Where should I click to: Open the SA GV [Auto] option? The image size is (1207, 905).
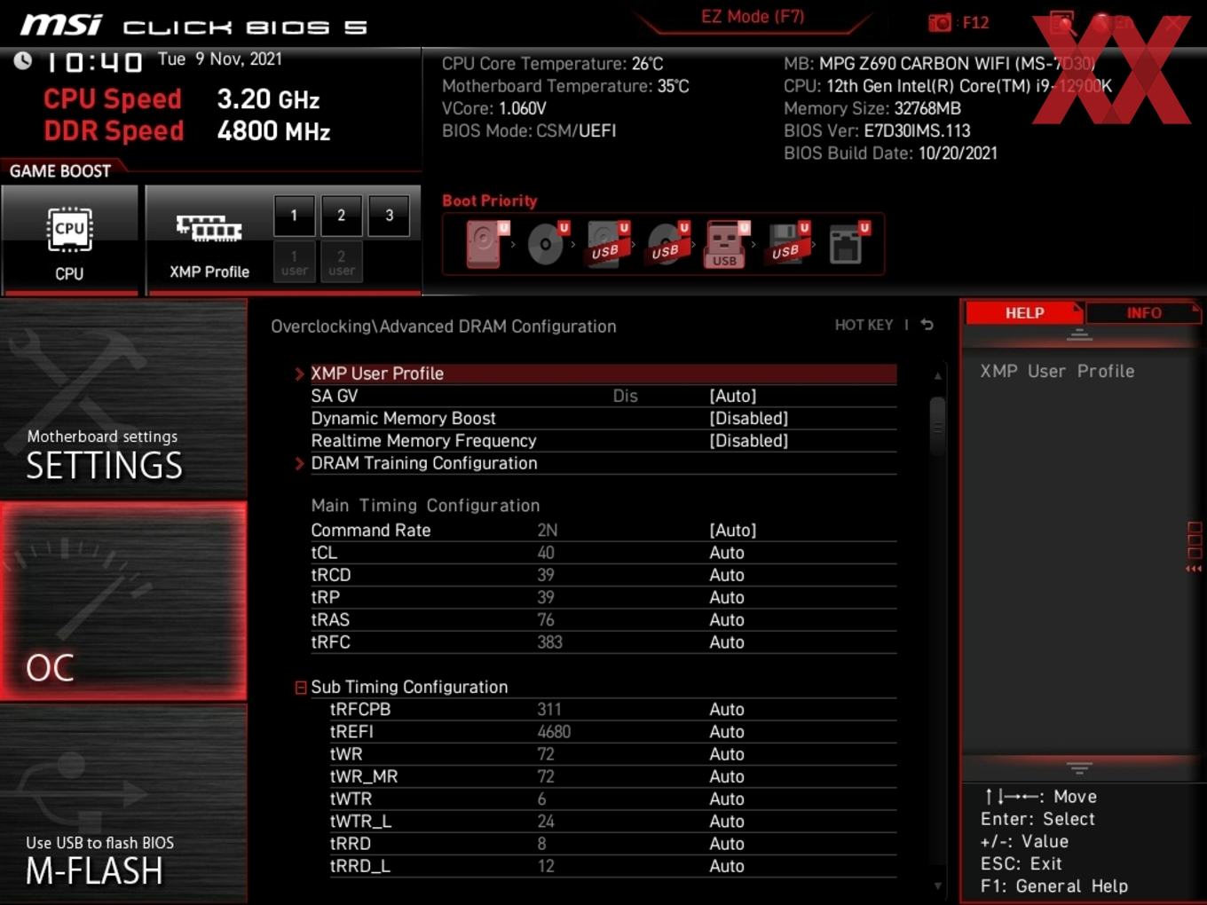[733, 396]
